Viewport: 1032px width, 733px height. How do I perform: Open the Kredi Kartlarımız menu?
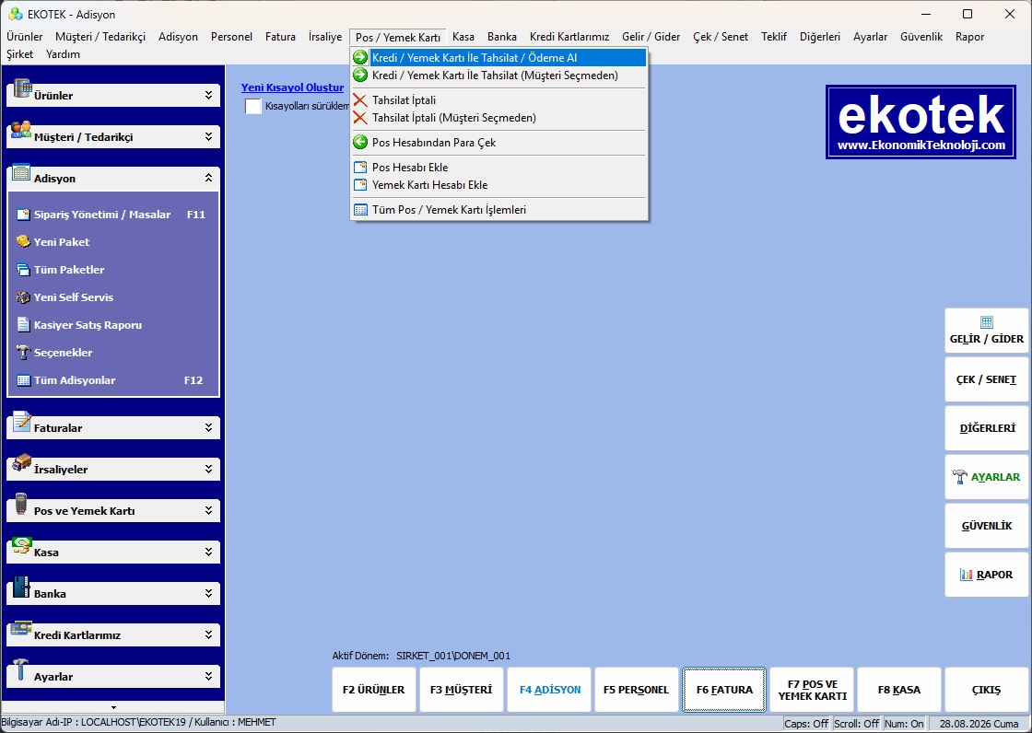(x=569, y=37)
